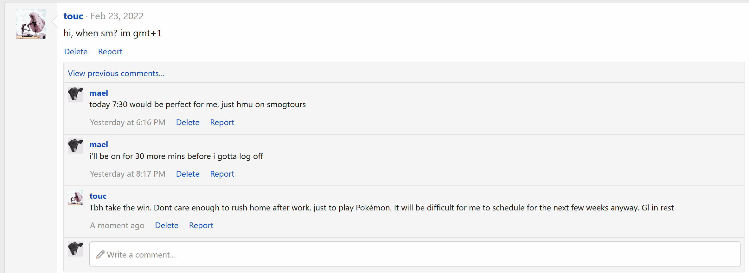
Task: Open mael's profile from the smogtours comment
Action: pyautogui.click(x=99, y=93)
